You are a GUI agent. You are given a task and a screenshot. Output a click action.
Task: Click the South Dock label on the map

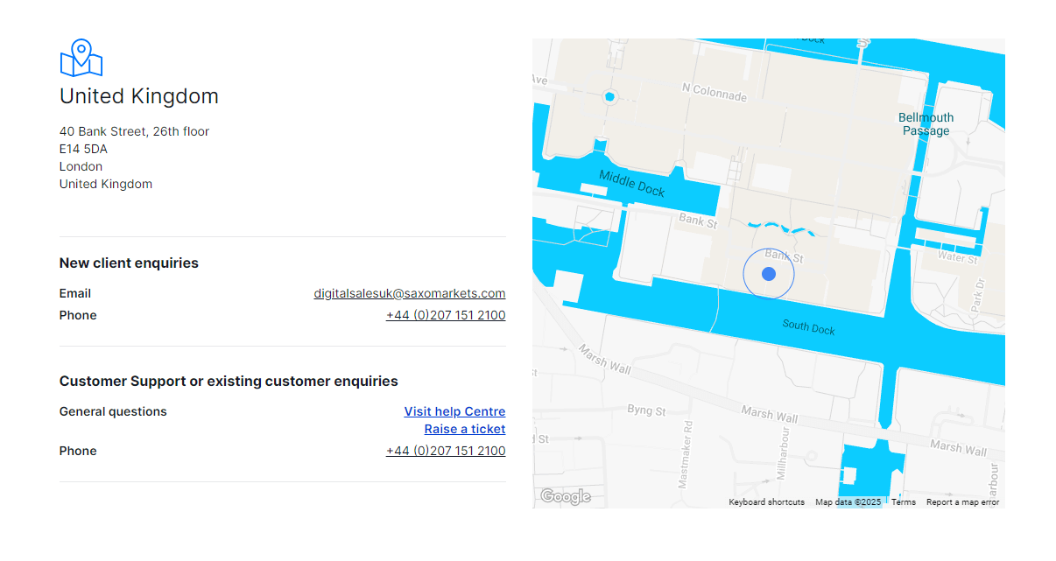point(808,327)
